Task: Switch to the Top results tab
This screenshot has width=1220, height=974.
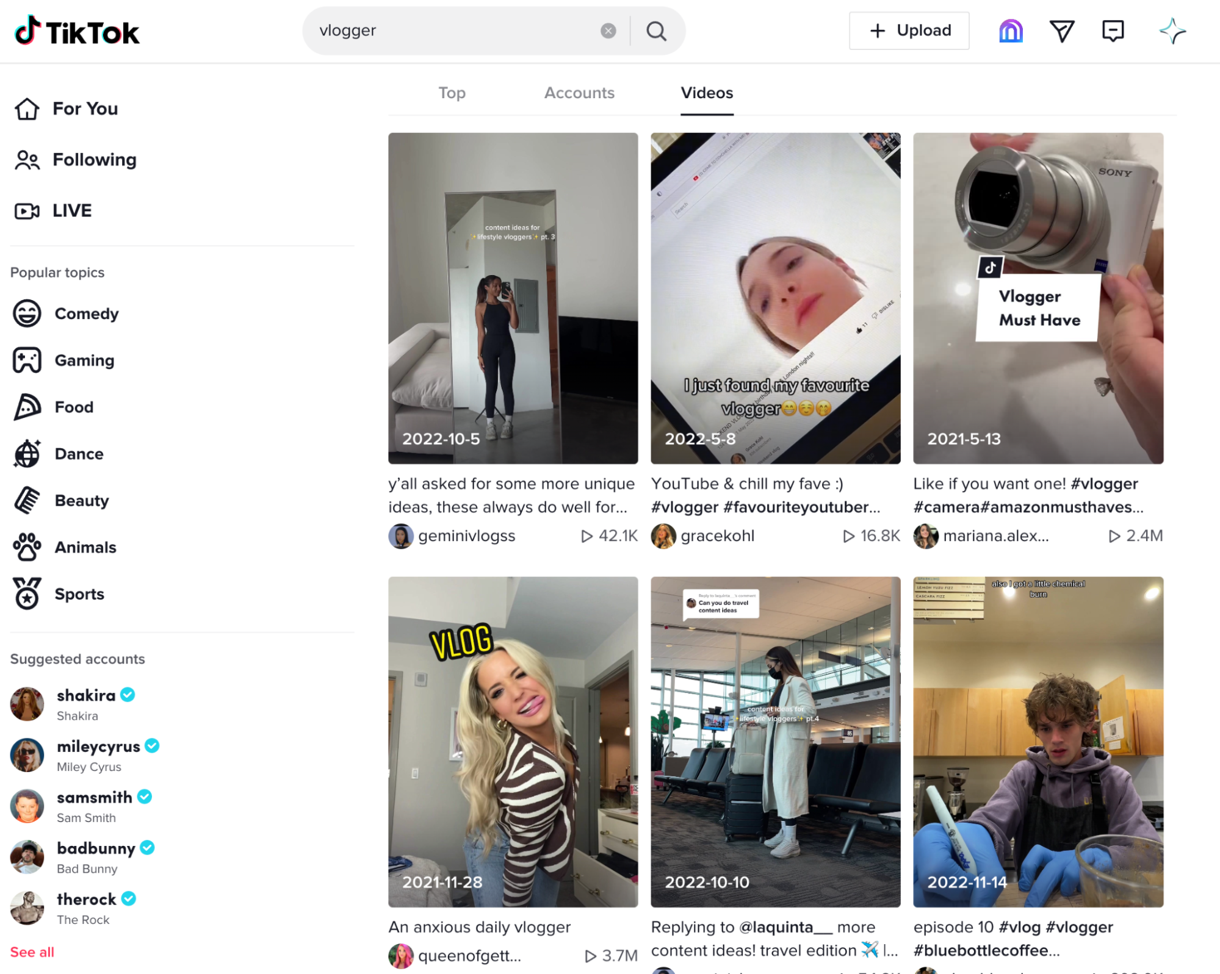Action: coord(452,93)
